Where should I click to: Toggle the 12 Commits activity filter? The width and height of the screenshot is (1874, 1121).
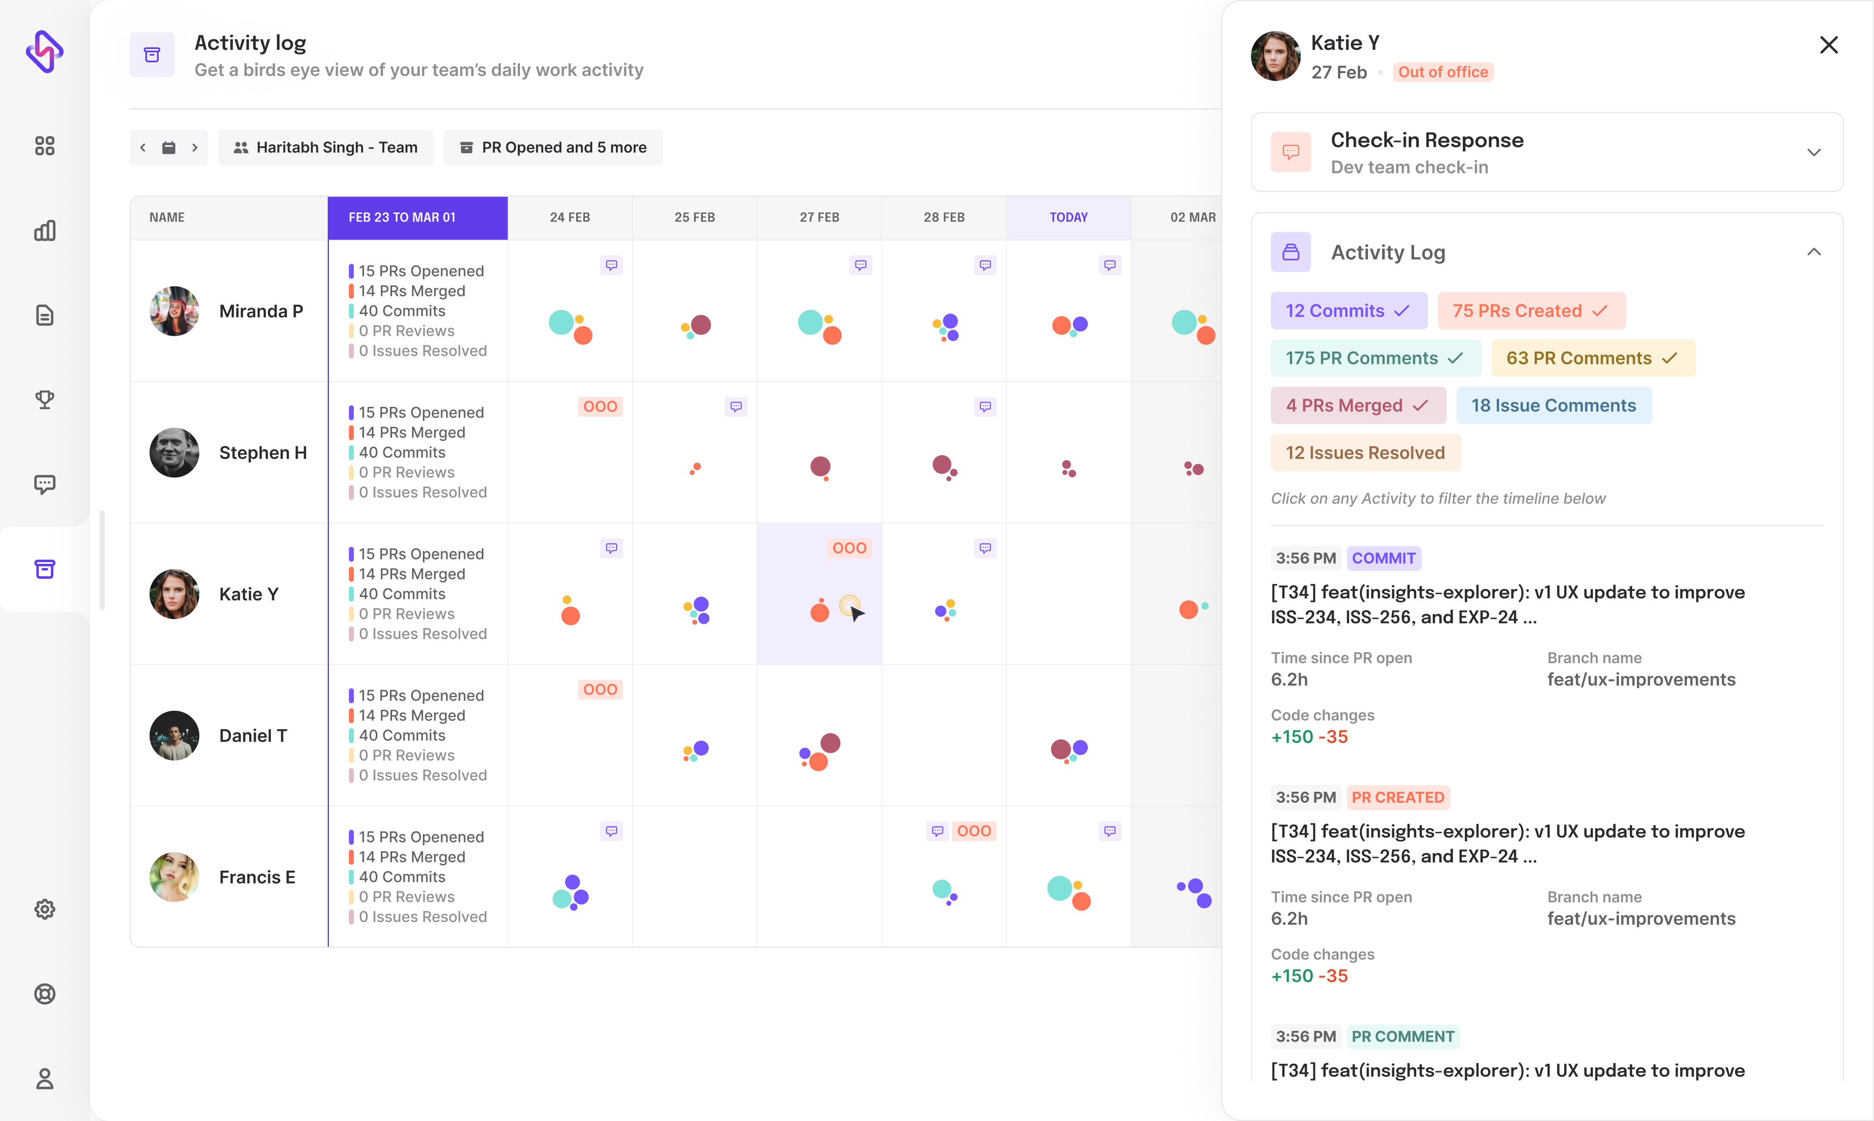(1348, 311)
